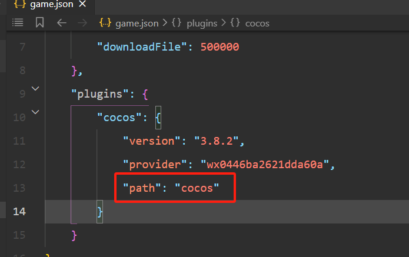The width and height of the screenshot is (409, 257).
Task: Click the value 500000
Action: click(220, 47)
